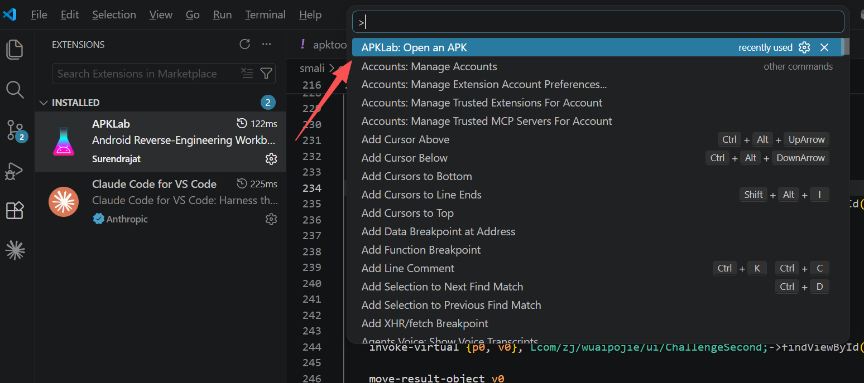Screen dimensions: 864x383
Task: Select Add Cursor Below command
Action: tap(596, 158)
